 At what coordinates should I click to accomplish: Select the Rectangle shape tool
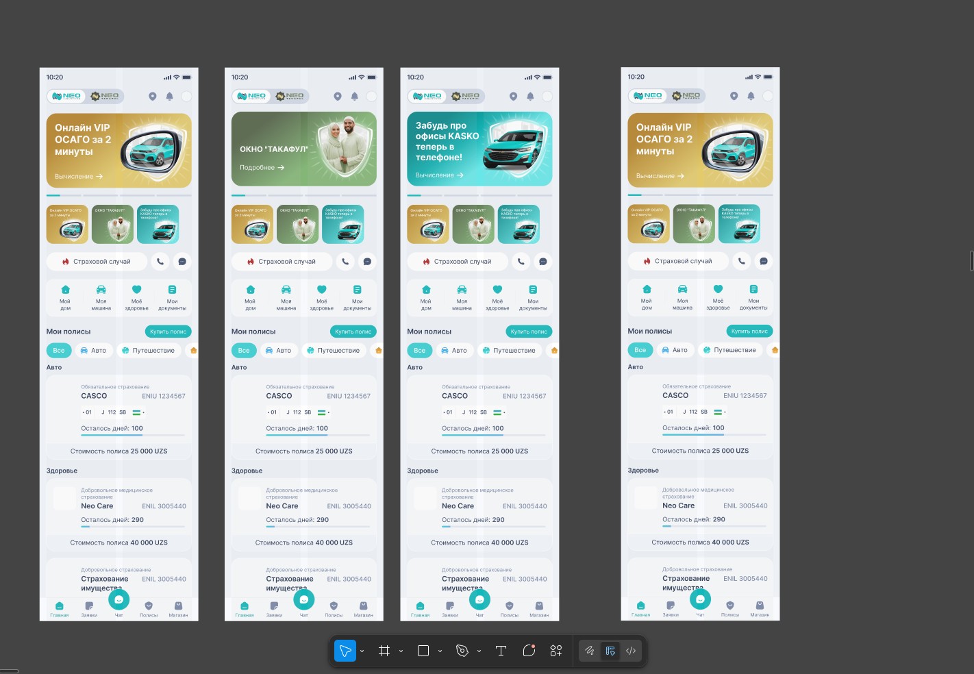[x=423, y=651]
